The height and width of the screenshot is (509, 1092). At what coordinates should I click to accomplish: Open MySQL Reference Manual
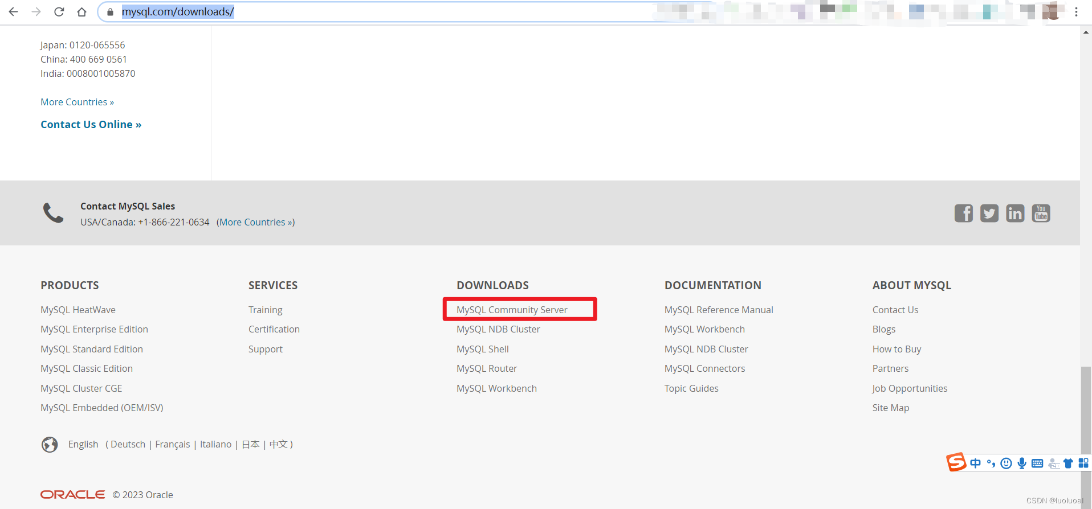pos(719,310)
